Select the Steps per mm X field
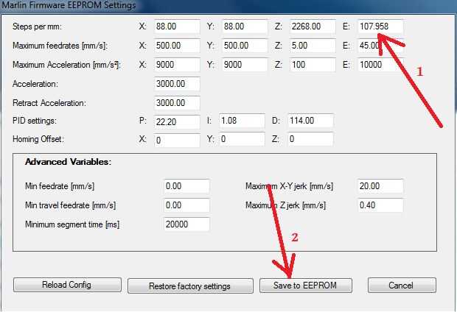 [x=177, y=26]
